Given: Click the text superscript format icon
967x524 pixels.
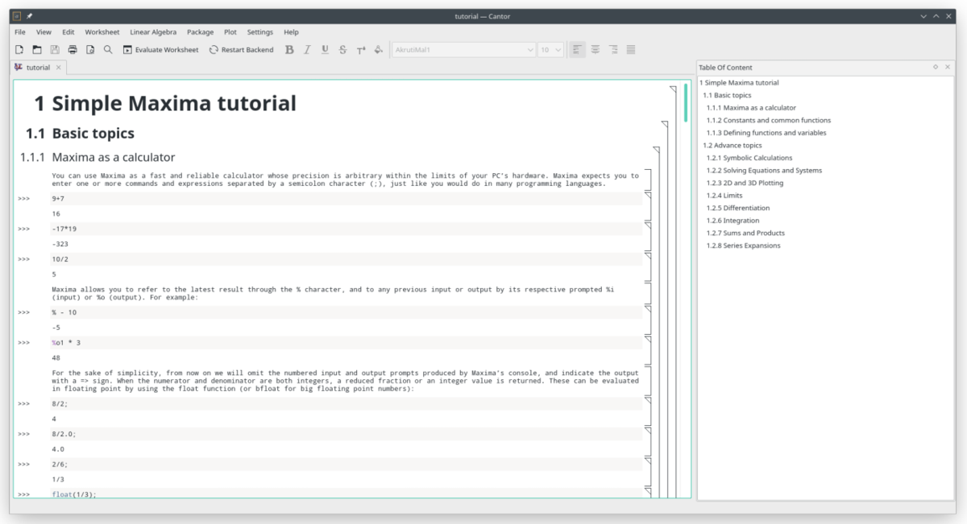Looking at the screenshot, I should point(360,50).
